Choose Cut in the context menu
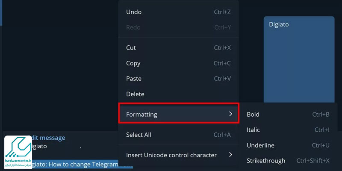 click(x=178, y=48)
